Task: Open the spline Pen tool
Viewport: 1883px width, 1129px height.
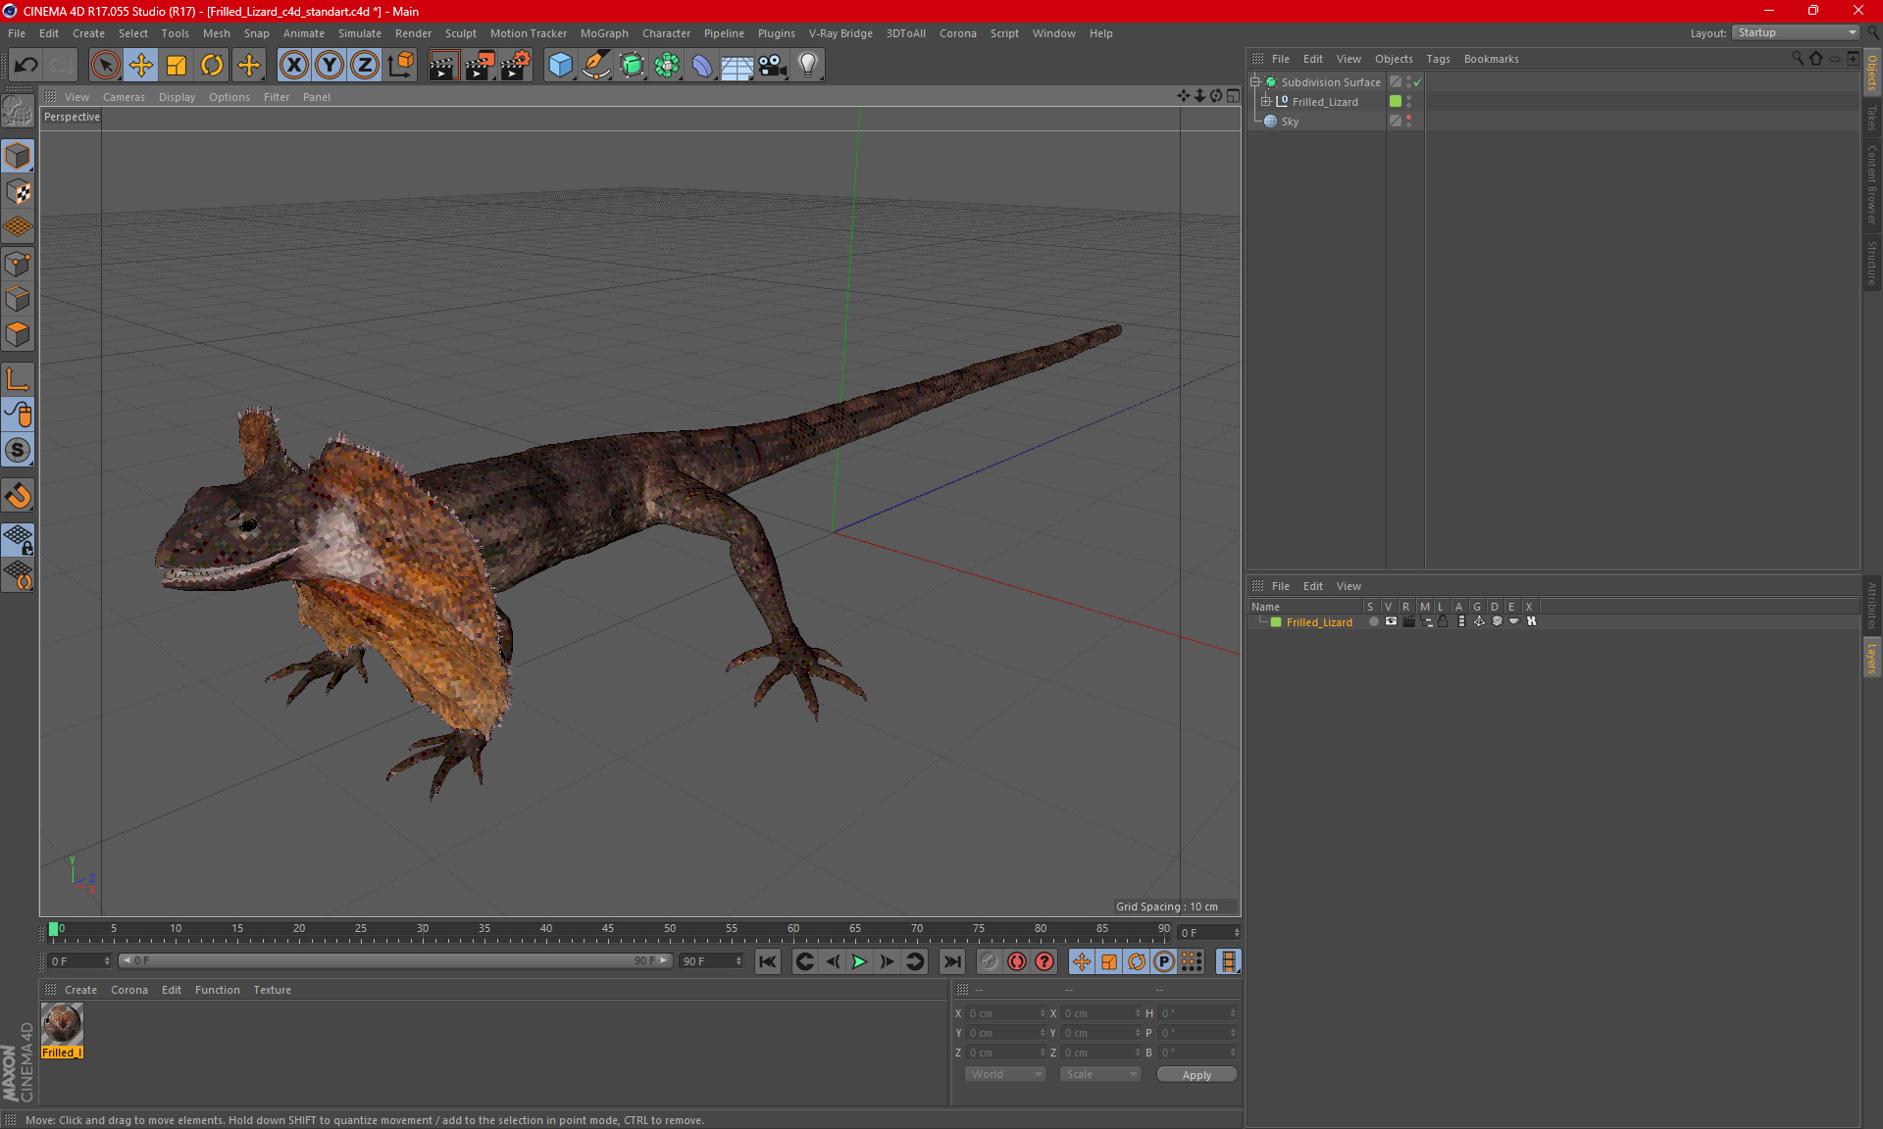Action: pyautogui.click(x=595, y=66)
